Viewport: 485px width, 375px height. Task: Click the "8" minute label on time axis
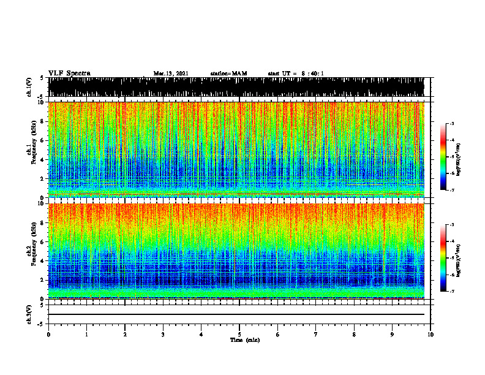pos(354,335)
